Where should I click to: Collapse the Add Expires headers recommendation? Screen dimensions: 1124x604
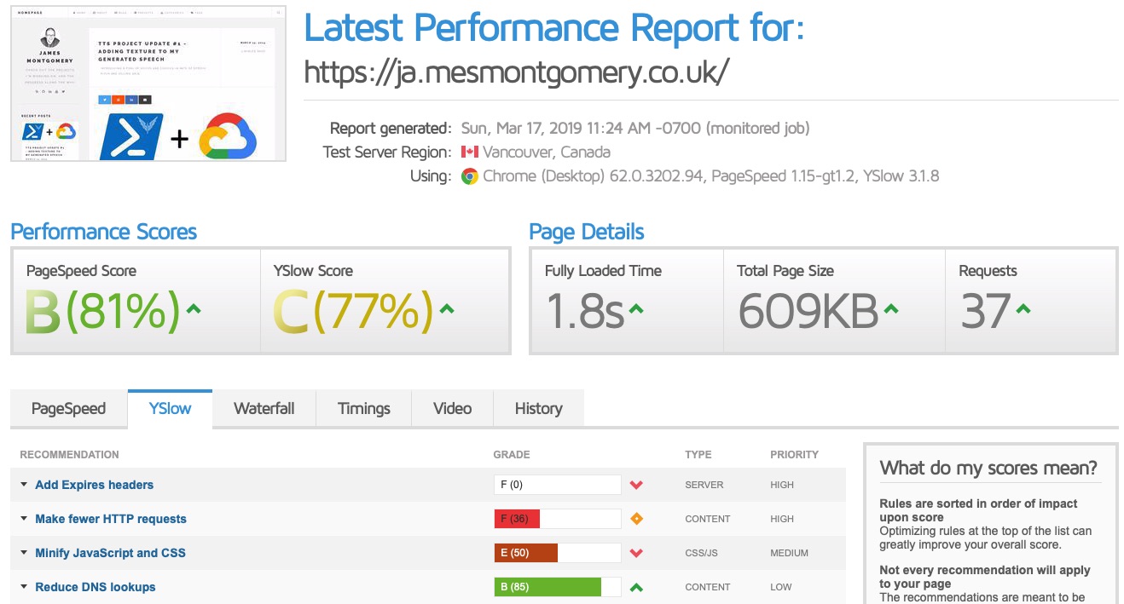click(x=23, y=484)
